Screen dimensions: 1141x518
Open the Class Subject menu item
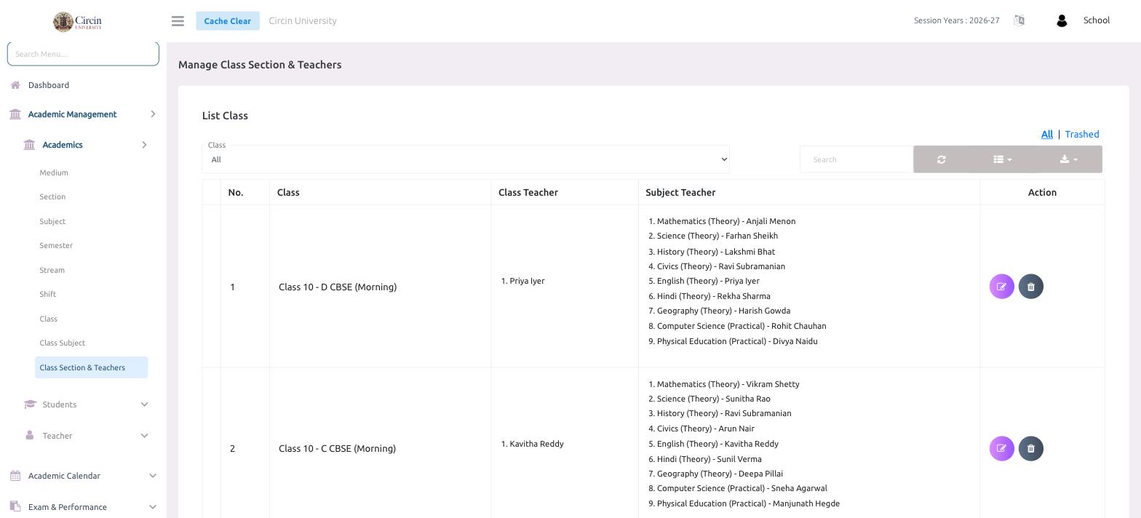click(62, 343)
